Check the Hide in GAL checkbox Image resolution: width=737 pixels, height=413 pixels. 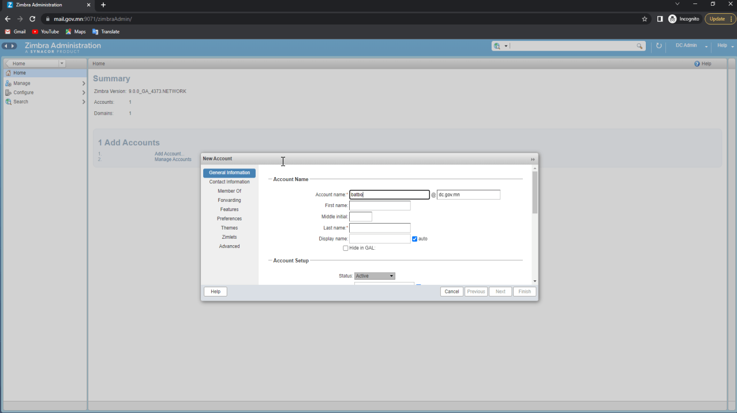(346, 248)
